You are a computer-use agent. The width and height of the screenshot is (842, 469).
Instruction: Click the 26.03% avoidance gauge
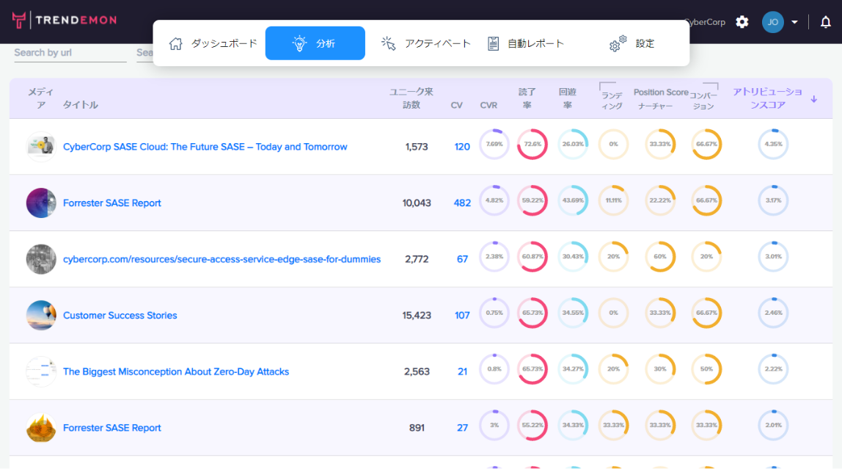(573, 144)
